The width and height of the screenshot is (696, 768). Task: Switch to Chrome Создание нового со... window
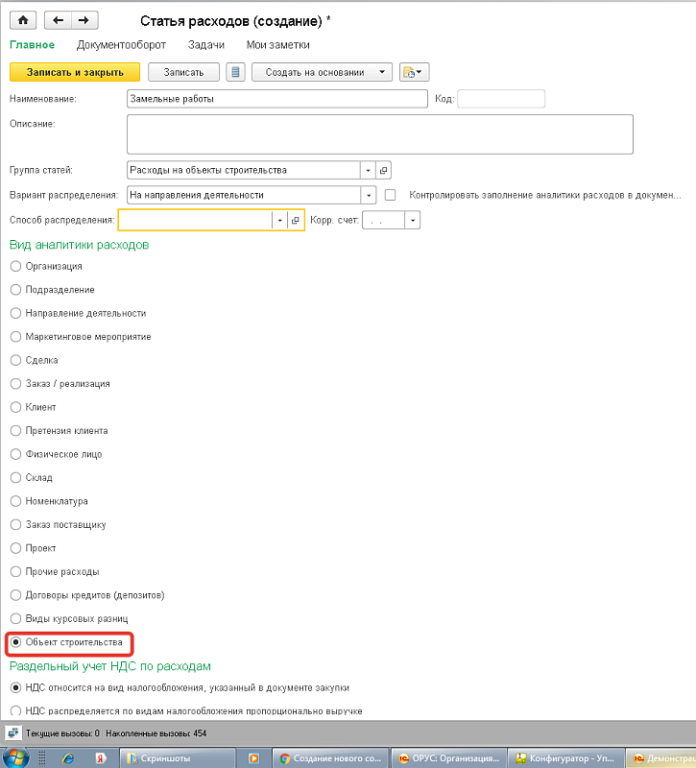(330, 758)
